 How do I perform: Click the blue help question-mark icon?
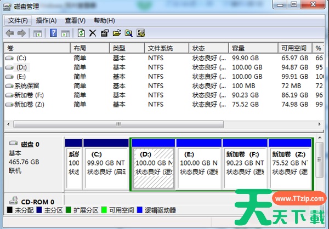tap(54, 33)
